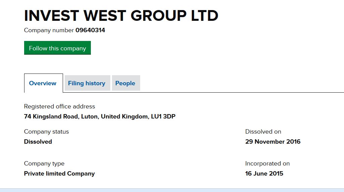344x192 pixels.
Task: Click company number 09640314
Action: [x=90, y=30]
